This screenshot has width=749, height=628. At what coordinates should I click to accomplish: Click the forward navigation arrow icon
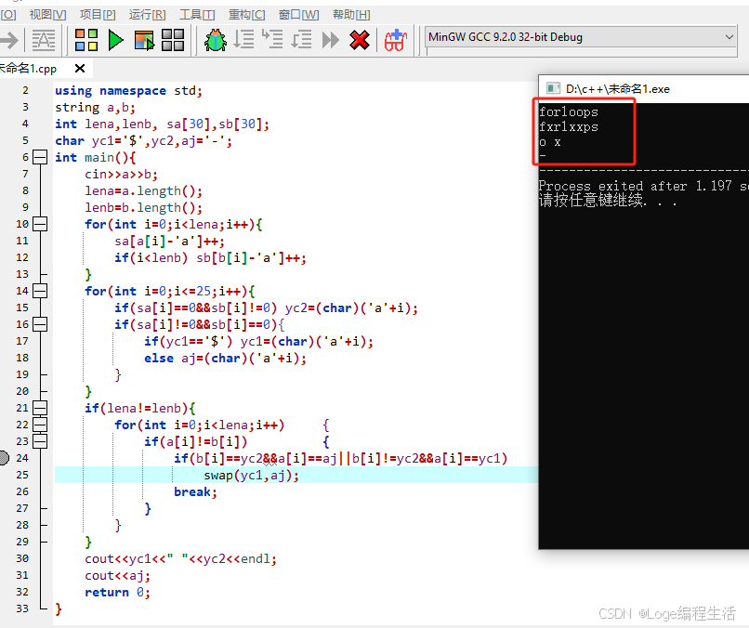(9, 40)
